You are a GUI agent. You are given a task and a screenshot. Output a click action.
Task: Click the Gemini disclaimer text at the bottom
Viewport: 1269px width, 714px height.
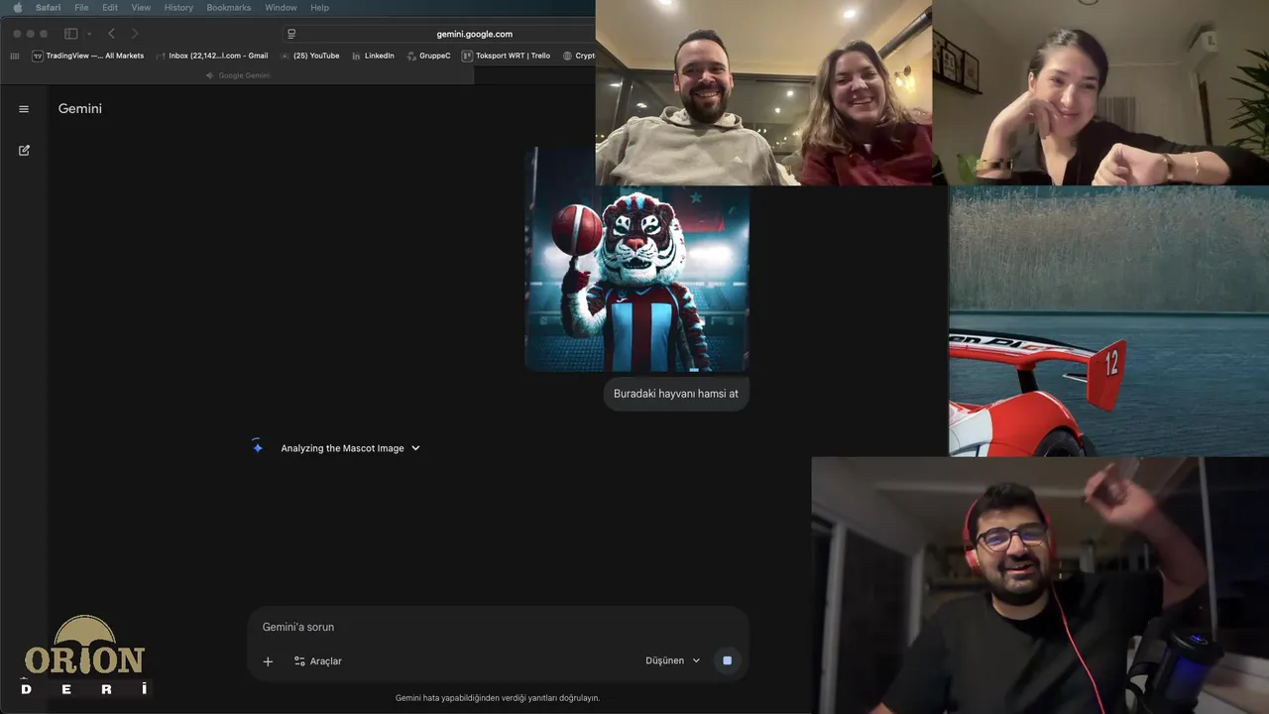[498, 698]
